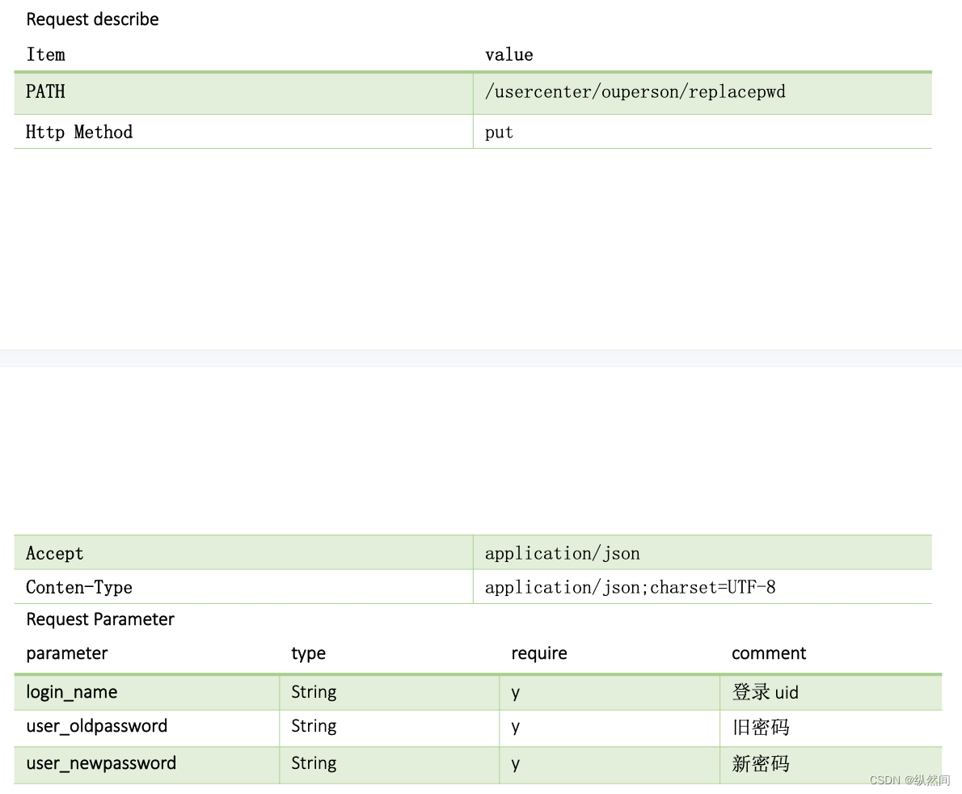Image resolution: width=962 pixels, height=794 pixels.
Task: Select the "put" method value
Action: pos(499,133)
